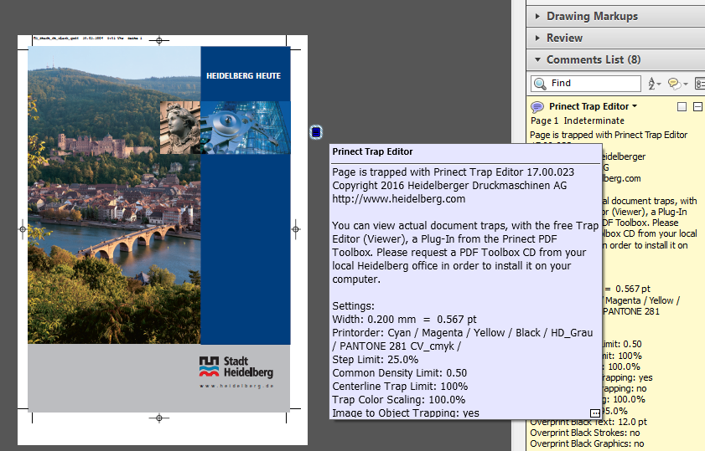The image size is (705, 451).
Task: Open the filter comments bubble menu
Action: 676,84
